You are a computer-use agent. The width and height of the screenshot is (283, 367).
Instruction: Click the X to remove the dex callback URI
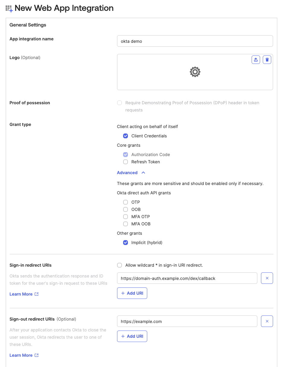tap(267, 278)
